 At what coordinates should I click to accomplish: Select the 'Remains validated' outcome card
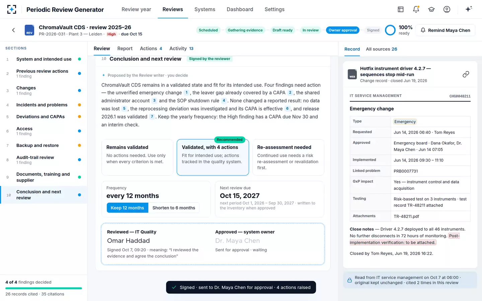pos(137,157)
